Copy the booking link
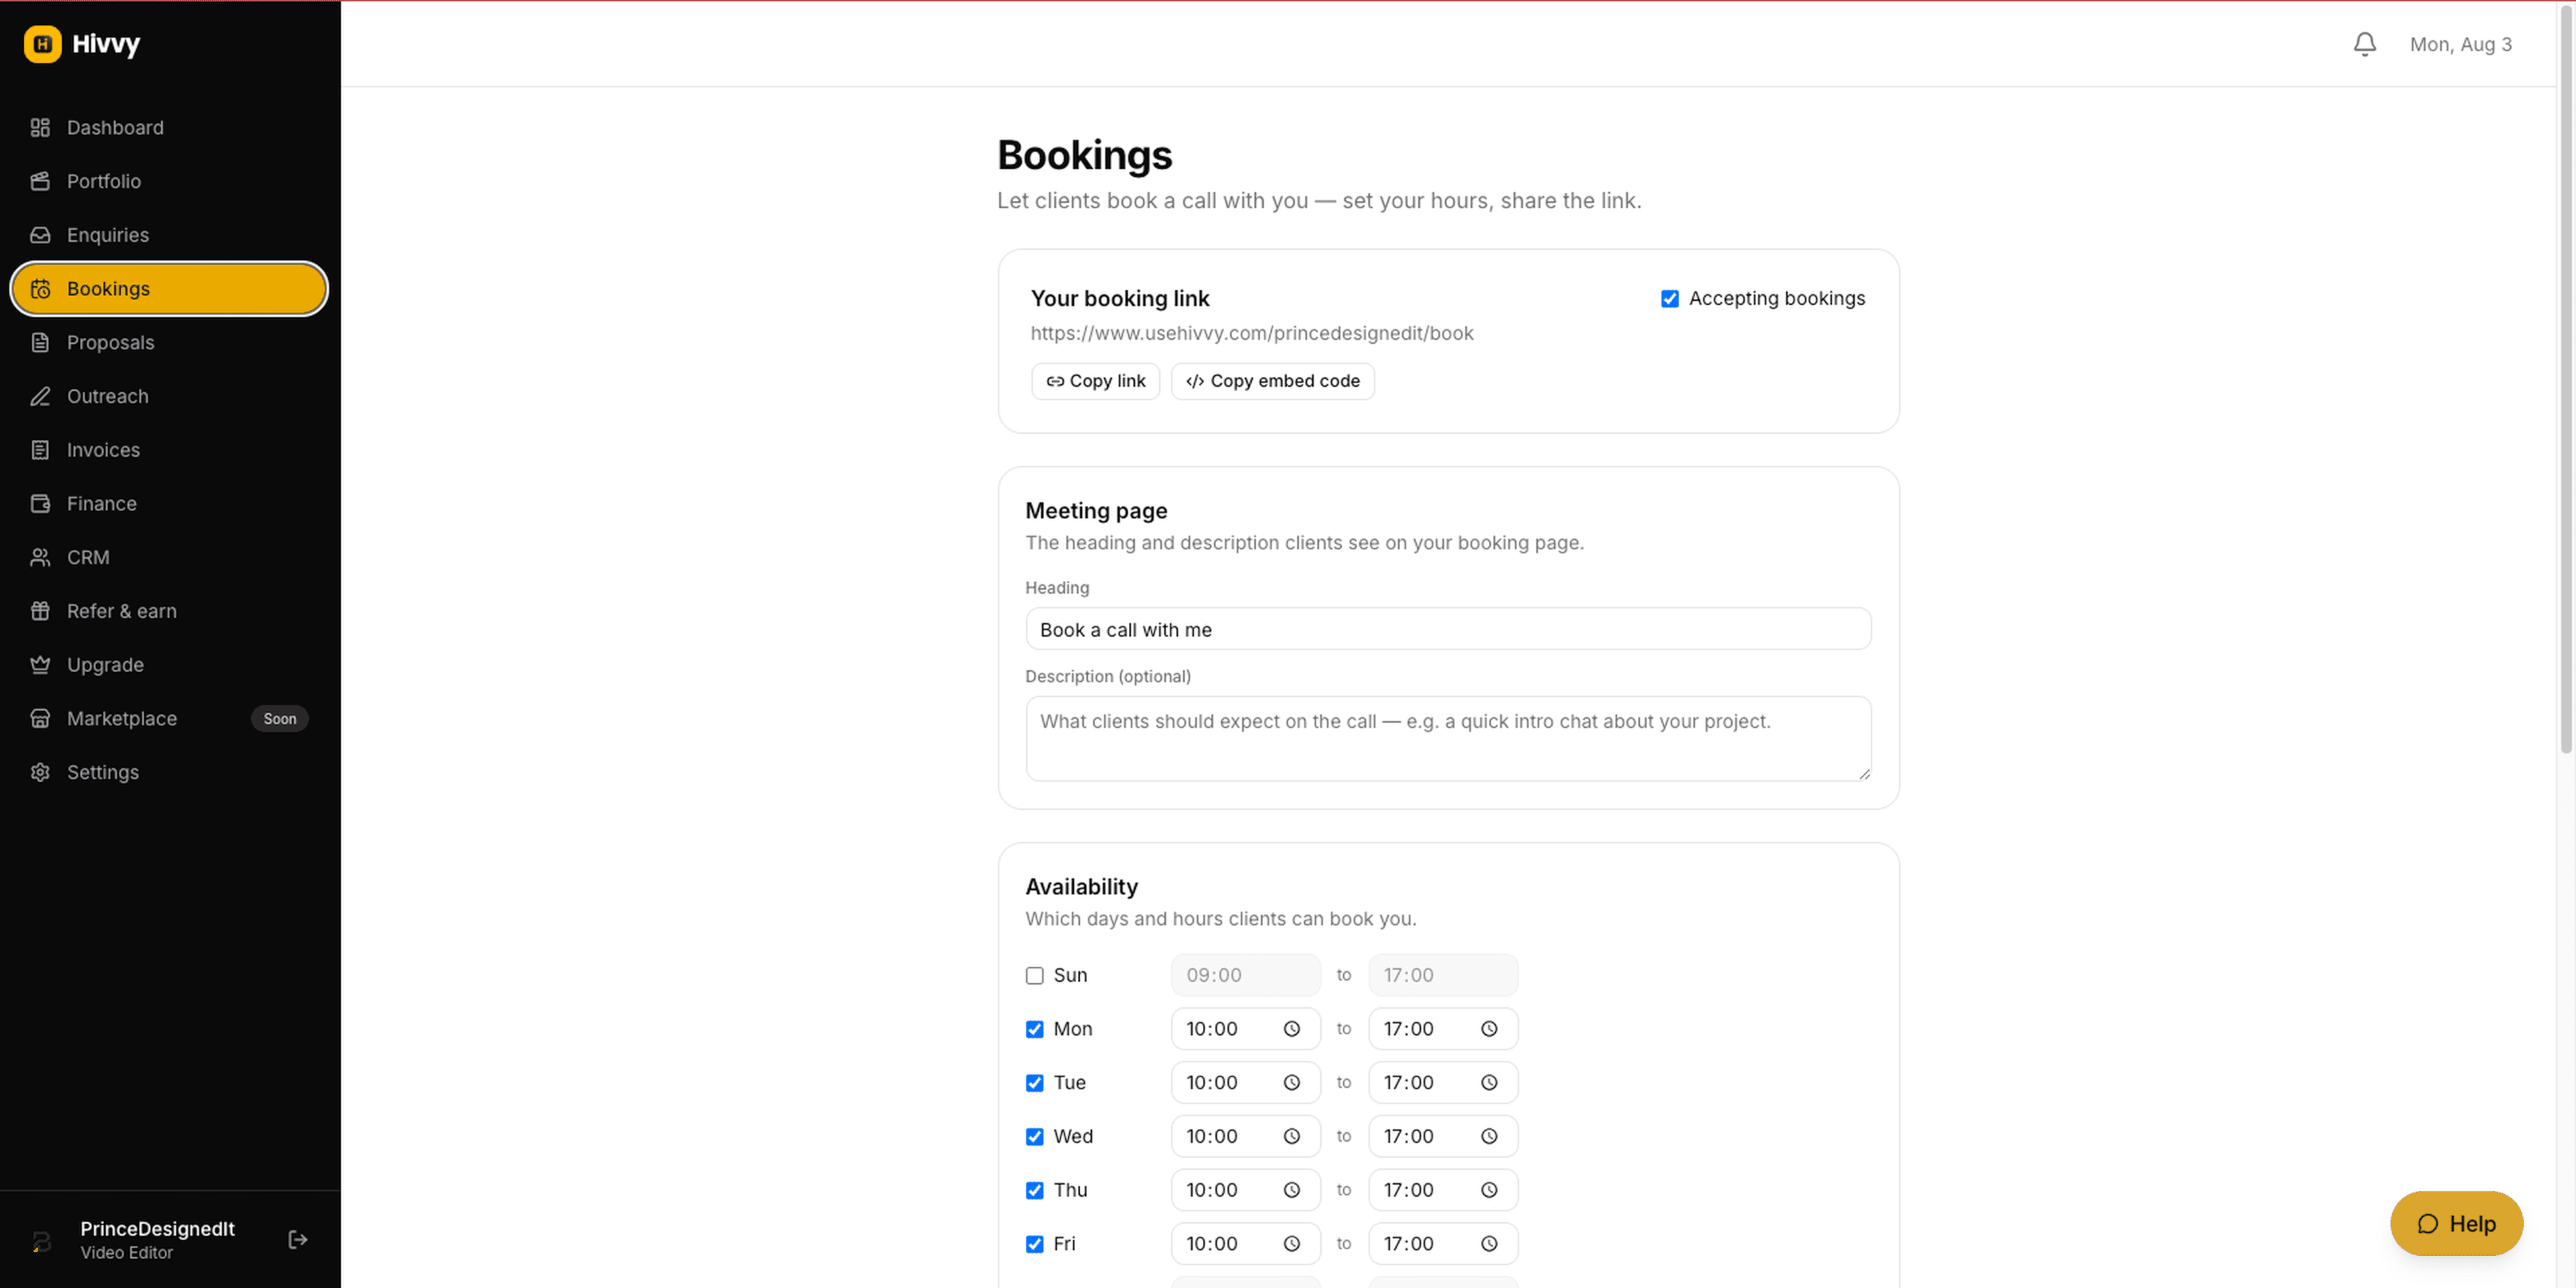Viewport: 2576px width, 1288px height. [1095, 381]
